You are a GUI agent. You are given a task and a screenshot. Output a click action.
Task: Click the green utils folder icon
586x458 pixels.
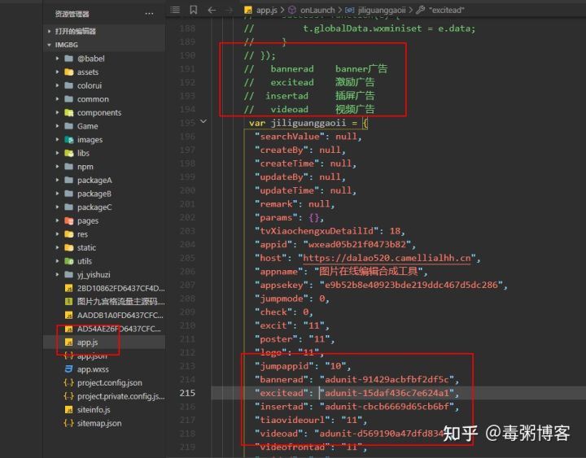coord(68,261)
